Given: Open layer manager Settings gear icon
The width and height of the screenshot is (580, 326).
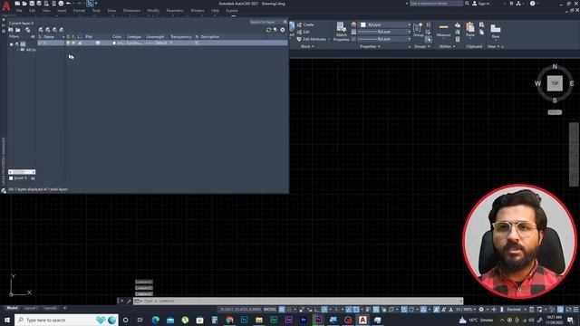Looking at the screenshot, I should (283, 30).
